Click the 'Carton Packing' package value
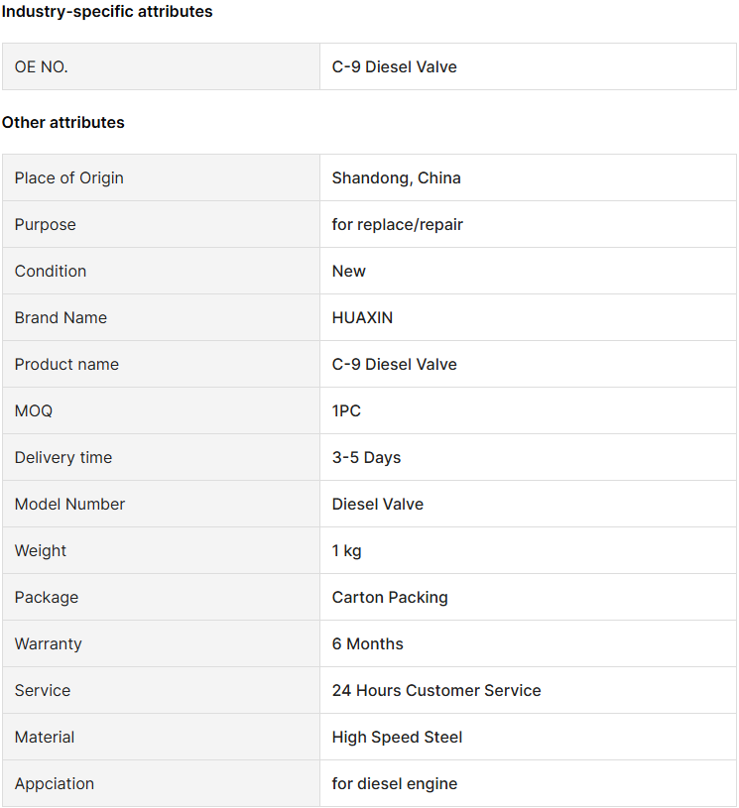Viewport: 739px width, 808px height. (x=390, y=597)
